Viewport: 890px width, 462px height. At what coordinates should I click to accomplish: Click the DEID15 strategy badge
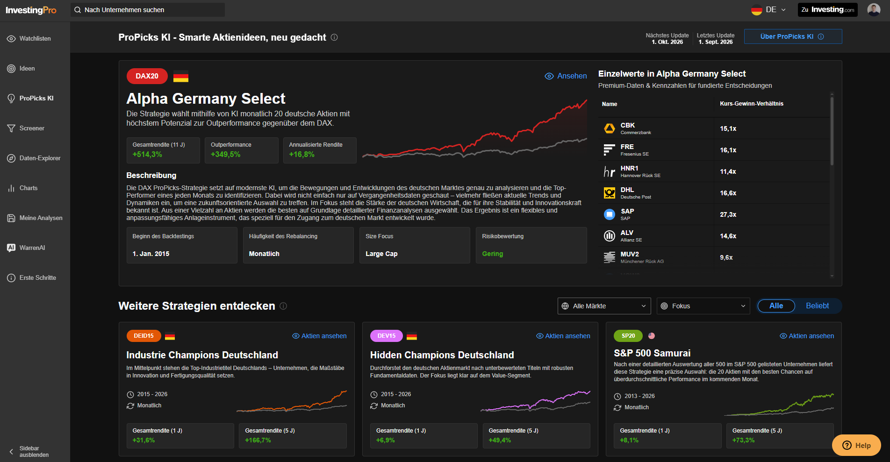pyautogui.click(x=144, y=336)
